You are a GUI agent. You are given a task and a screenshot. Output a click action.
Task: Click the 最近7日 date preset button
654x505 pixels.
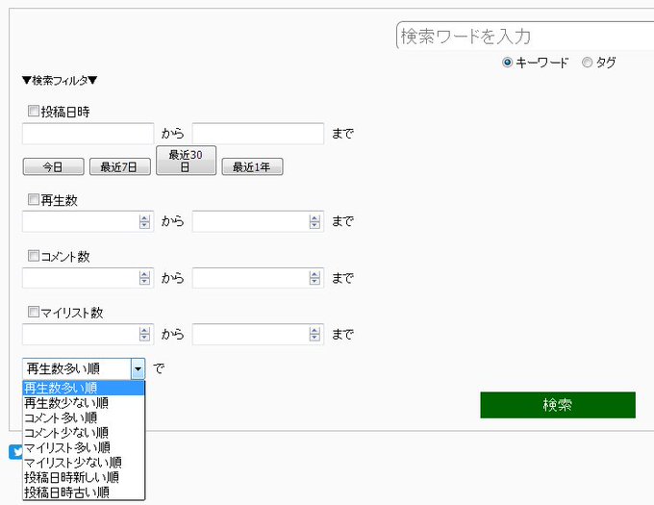pos(120,166)
